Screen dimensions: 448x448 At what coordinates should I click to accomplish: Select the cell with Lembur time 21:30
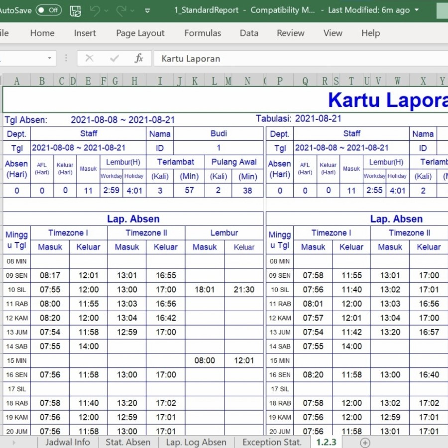(x=244, y=290)
